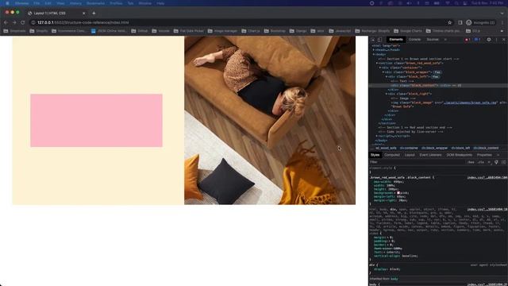The width and height of the screenshot is (508, 286).
Task: Open pink background color swatch
Action: click(398, 193)
